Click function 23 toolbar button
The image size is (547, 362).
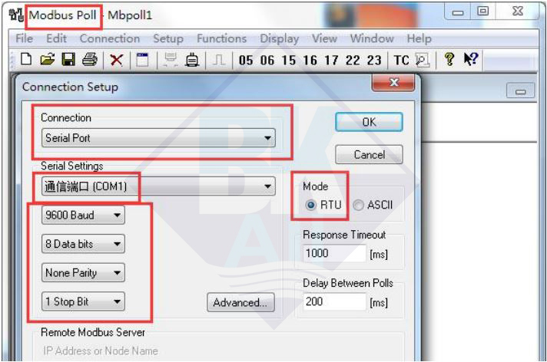[x=374, y=61]
